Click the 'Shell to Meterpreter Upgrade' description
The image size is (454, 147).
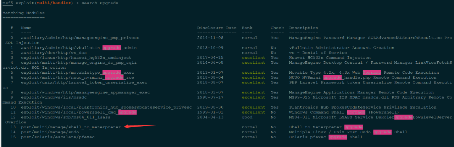pos(326,127)
